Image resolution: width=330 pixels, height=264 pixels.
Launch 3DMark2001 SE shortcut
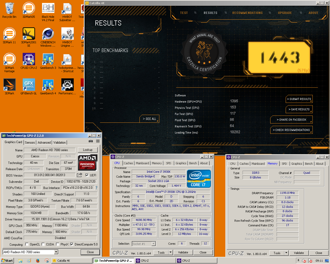coord(29,37)
